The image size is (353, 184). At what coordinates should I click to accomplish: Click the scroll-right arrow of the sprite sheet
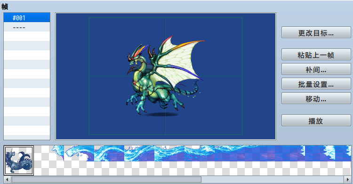pyautogui.click(x=348, y=179)
